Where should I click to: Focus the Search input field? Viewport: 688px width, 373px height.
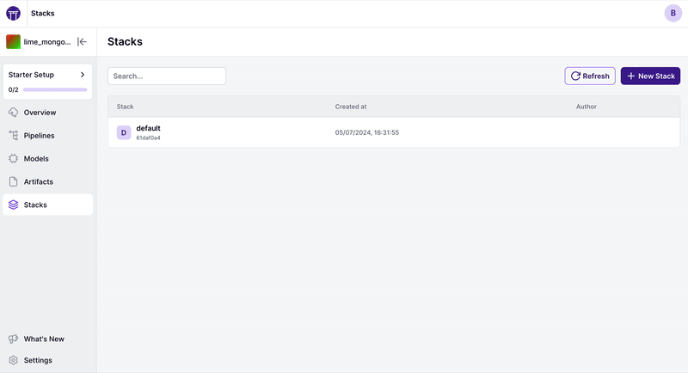(166, 76)
